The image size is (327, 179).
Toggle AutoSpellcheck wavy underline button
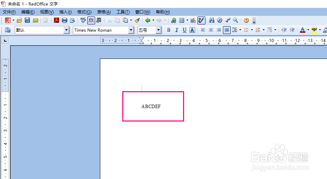click(91, 20)
